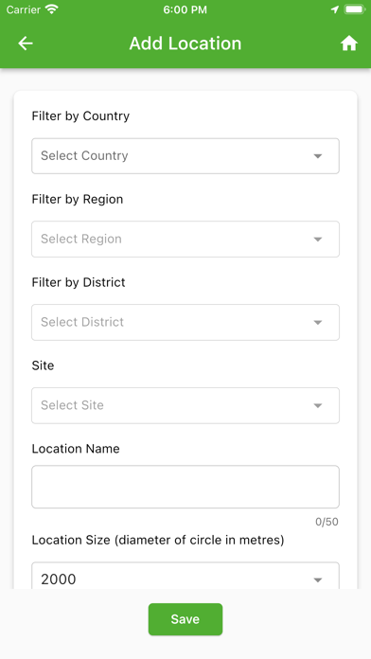371x659 pixels.
Task: Open the Select District dropdown
Action: pyautogui.click(x=185, y=322)
